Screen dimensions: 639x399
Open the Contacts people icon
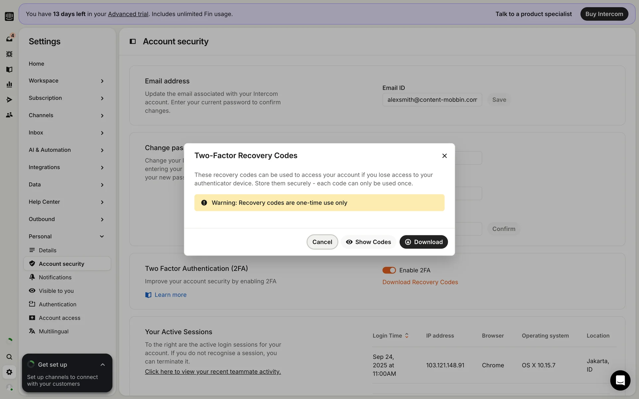[x=9, y=115]
